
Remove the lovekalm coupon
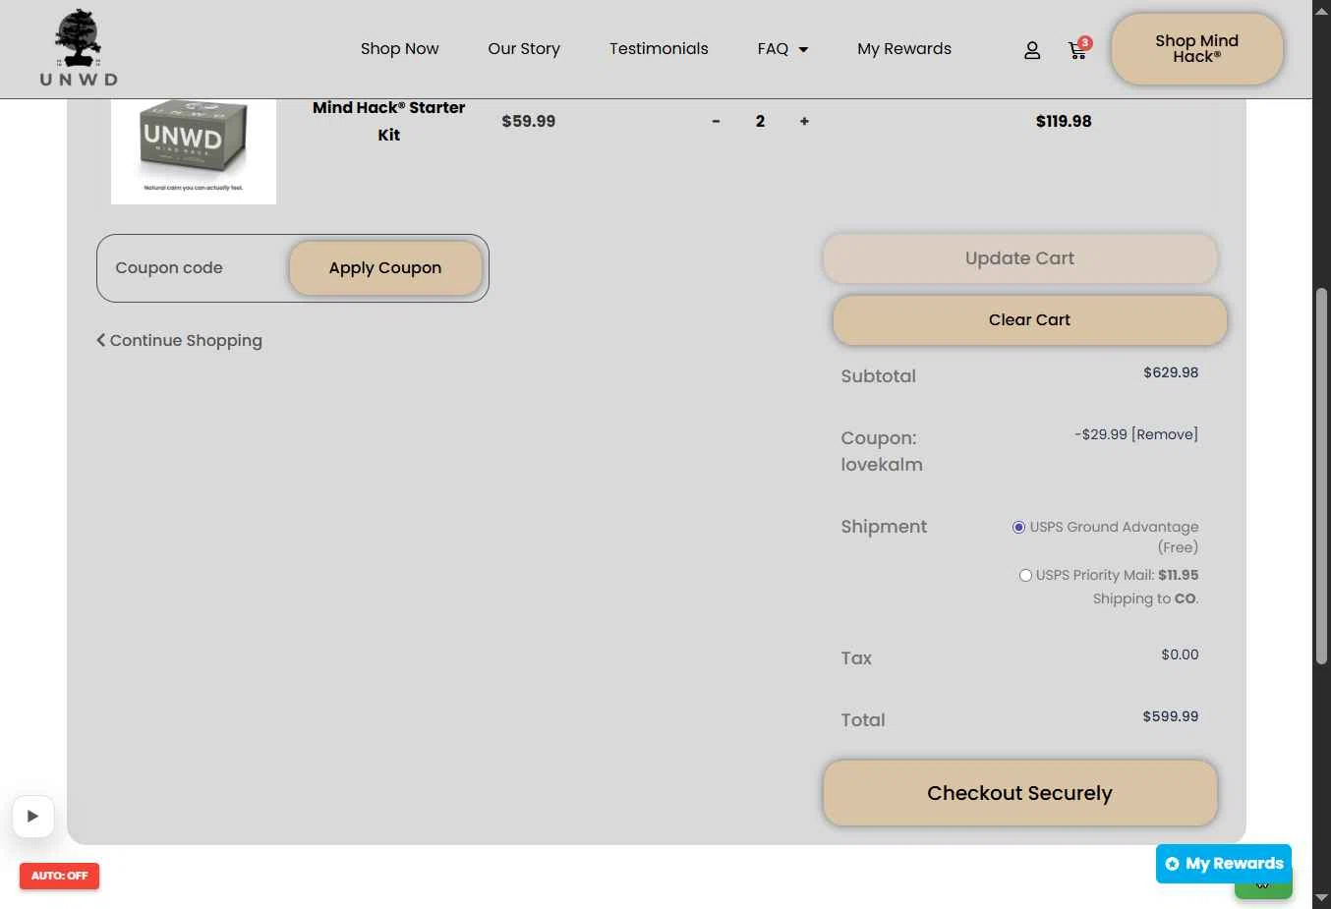(x=1165, y=434)
